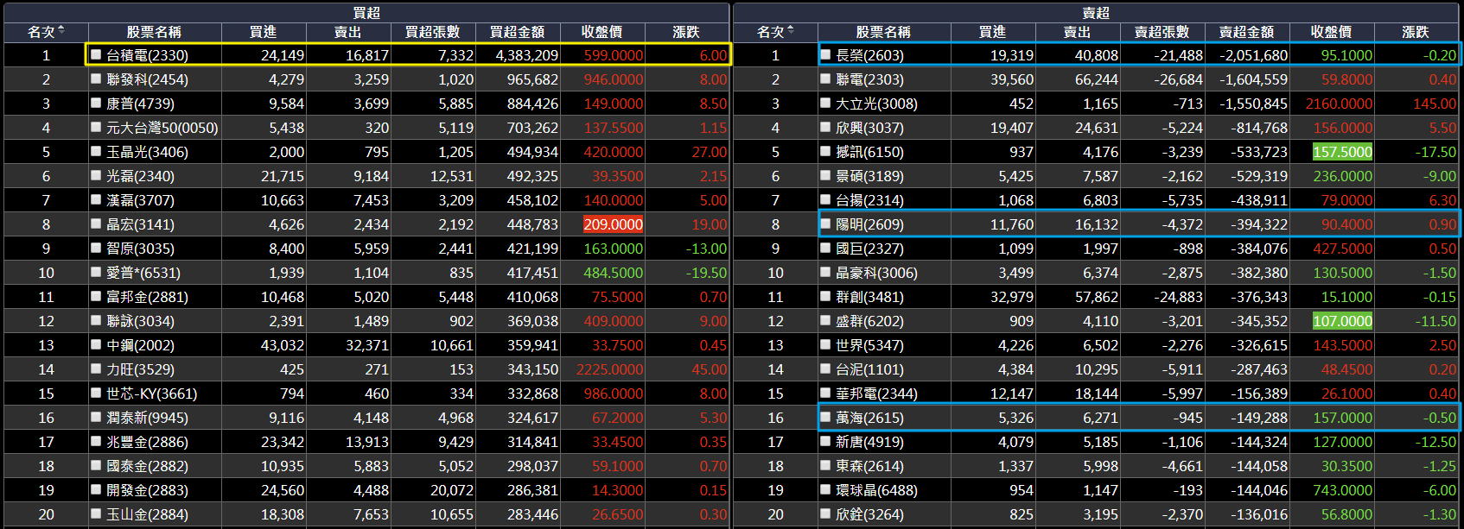Image resolution: width=1464 pixels, height=529 pixels.
Task: Select stock name 景碩(3189)
Action: [869, 175]
